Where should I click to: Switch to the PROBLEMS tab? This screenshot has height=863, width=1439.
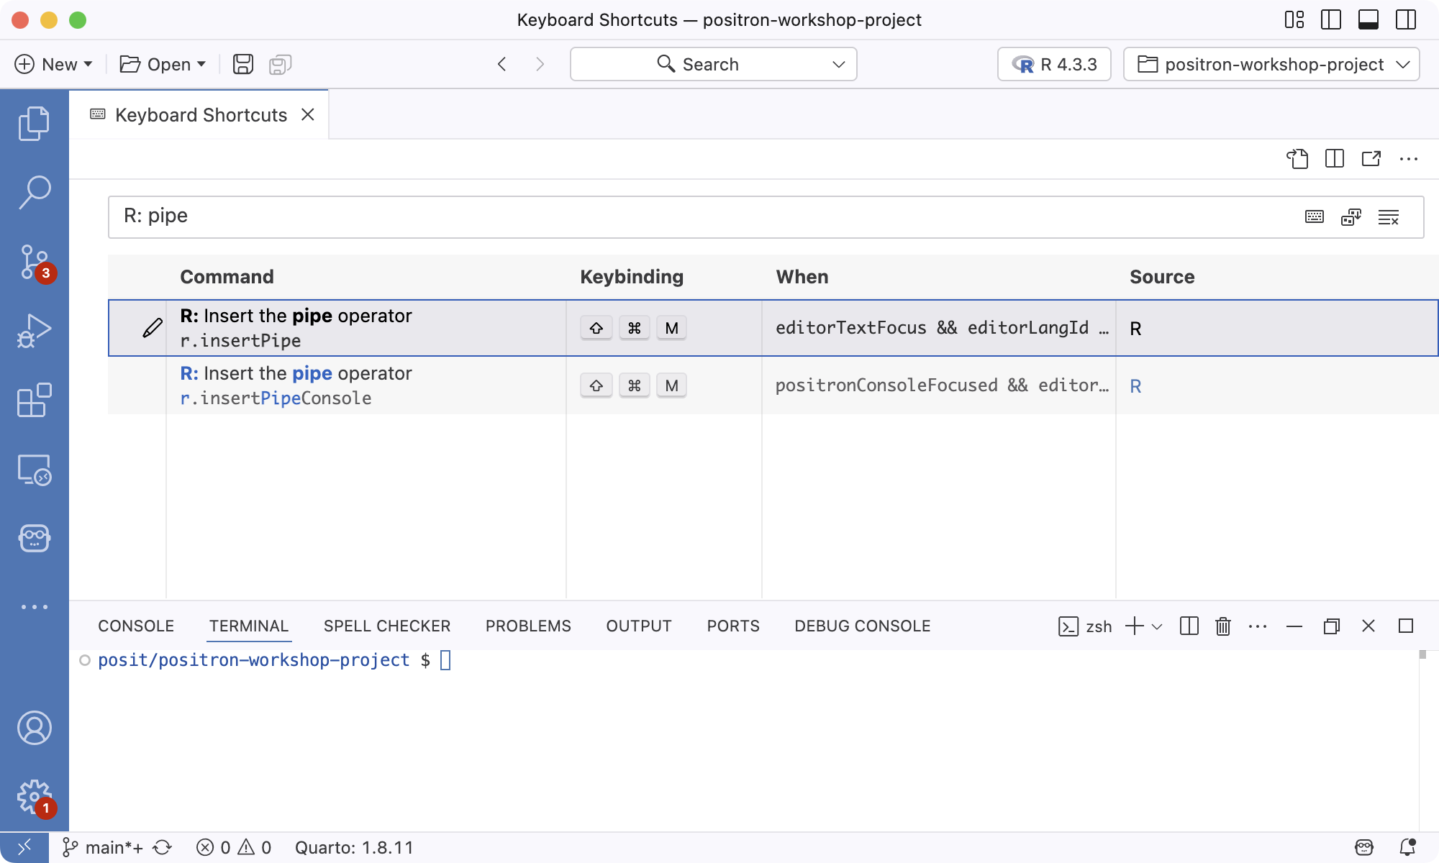528,626
